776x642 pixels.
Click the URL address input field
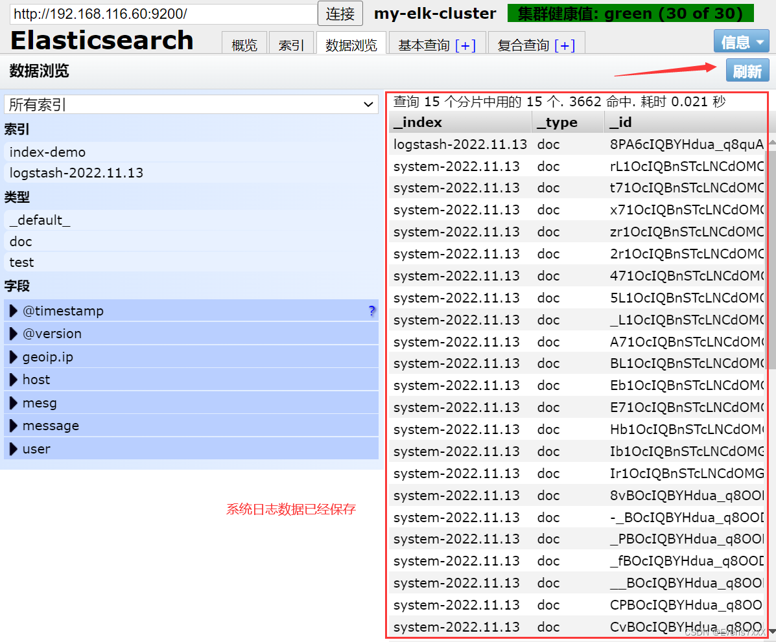tap(163, 14)
